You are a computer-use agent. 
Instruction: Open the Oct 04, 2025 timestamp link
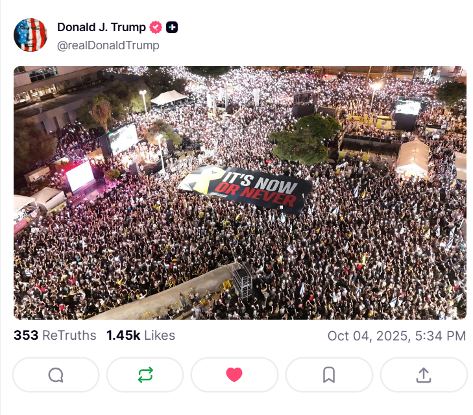point(396,336)
